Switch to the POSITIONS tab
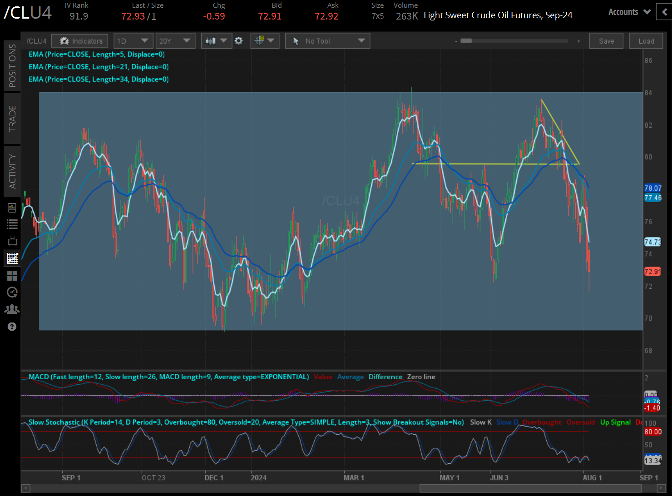The height and width of the screenshot is (496, 672). click(12, 65)
